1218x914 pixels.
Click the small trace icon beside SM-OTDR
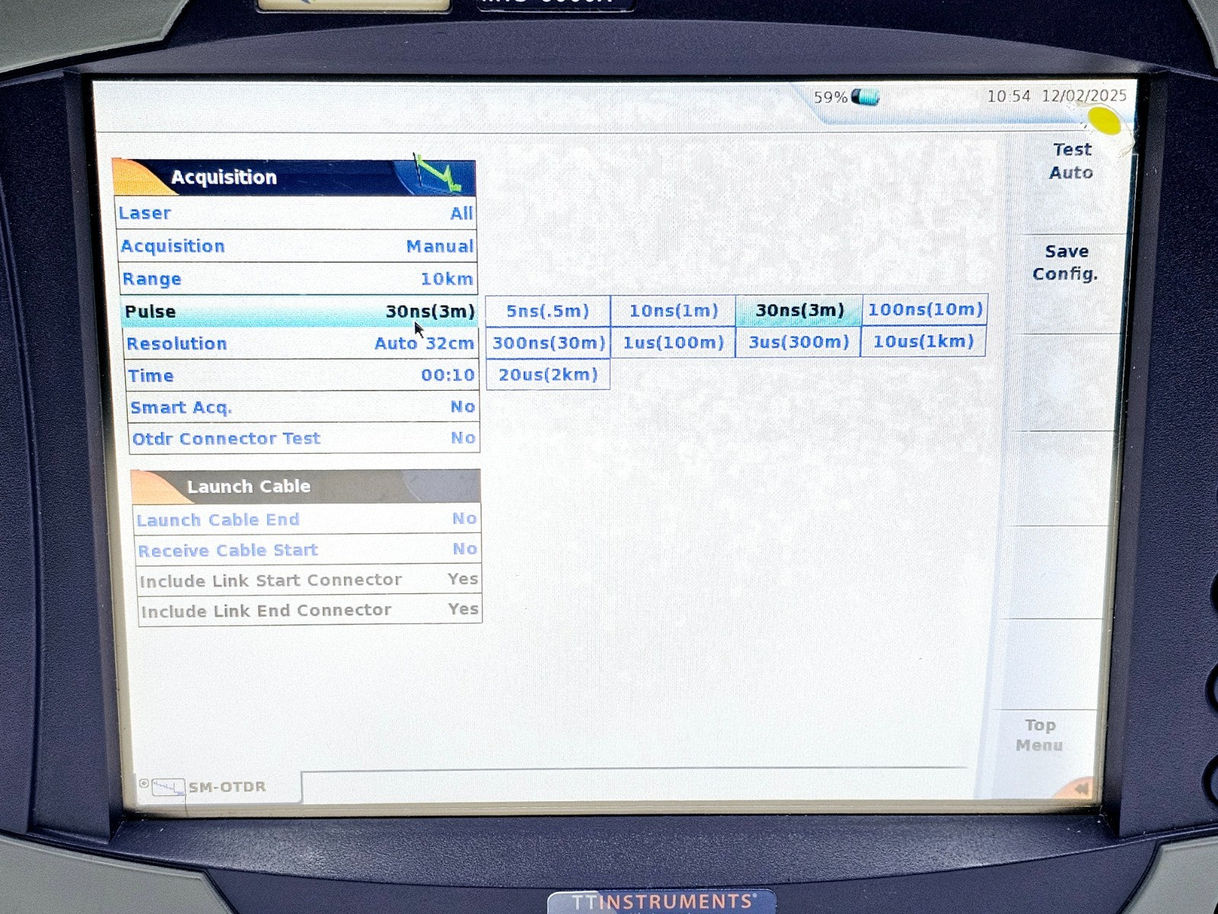(x=167, y=787)
